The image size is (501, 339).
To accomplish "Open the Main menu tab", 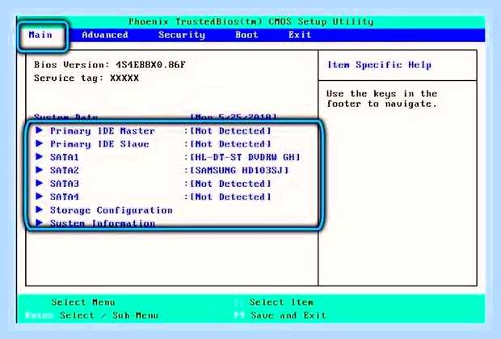I will (x=40, y=35).
